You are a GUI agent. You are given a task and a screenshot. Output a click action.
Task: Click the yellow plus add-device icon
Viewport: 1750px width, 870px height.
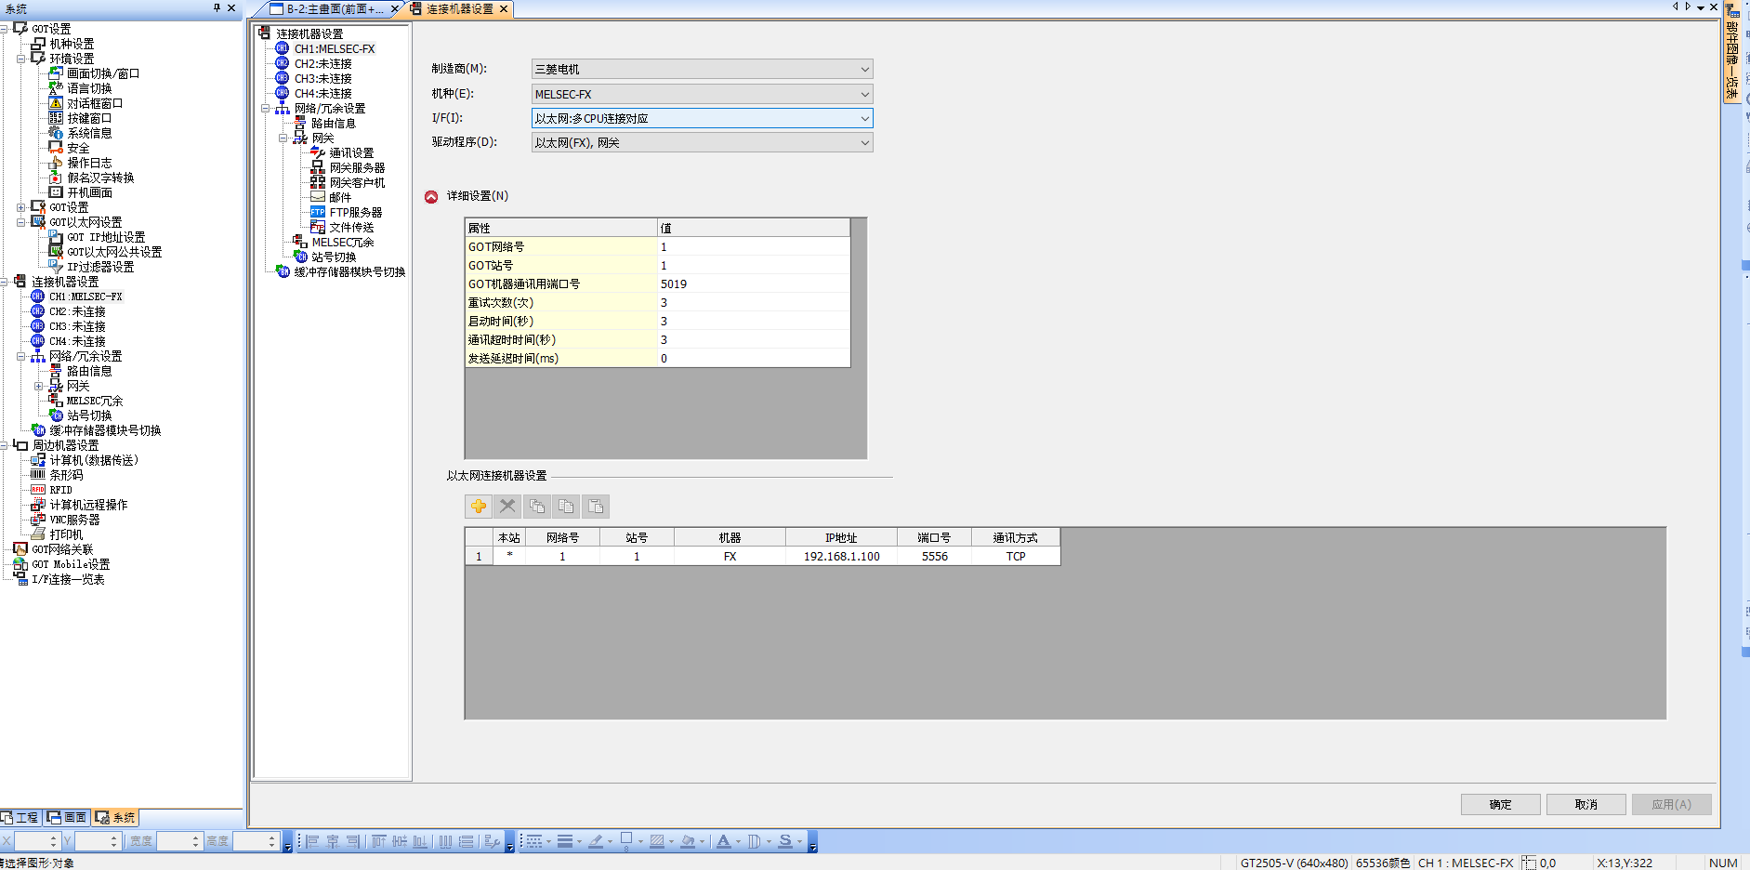click(x=479, y=507)
